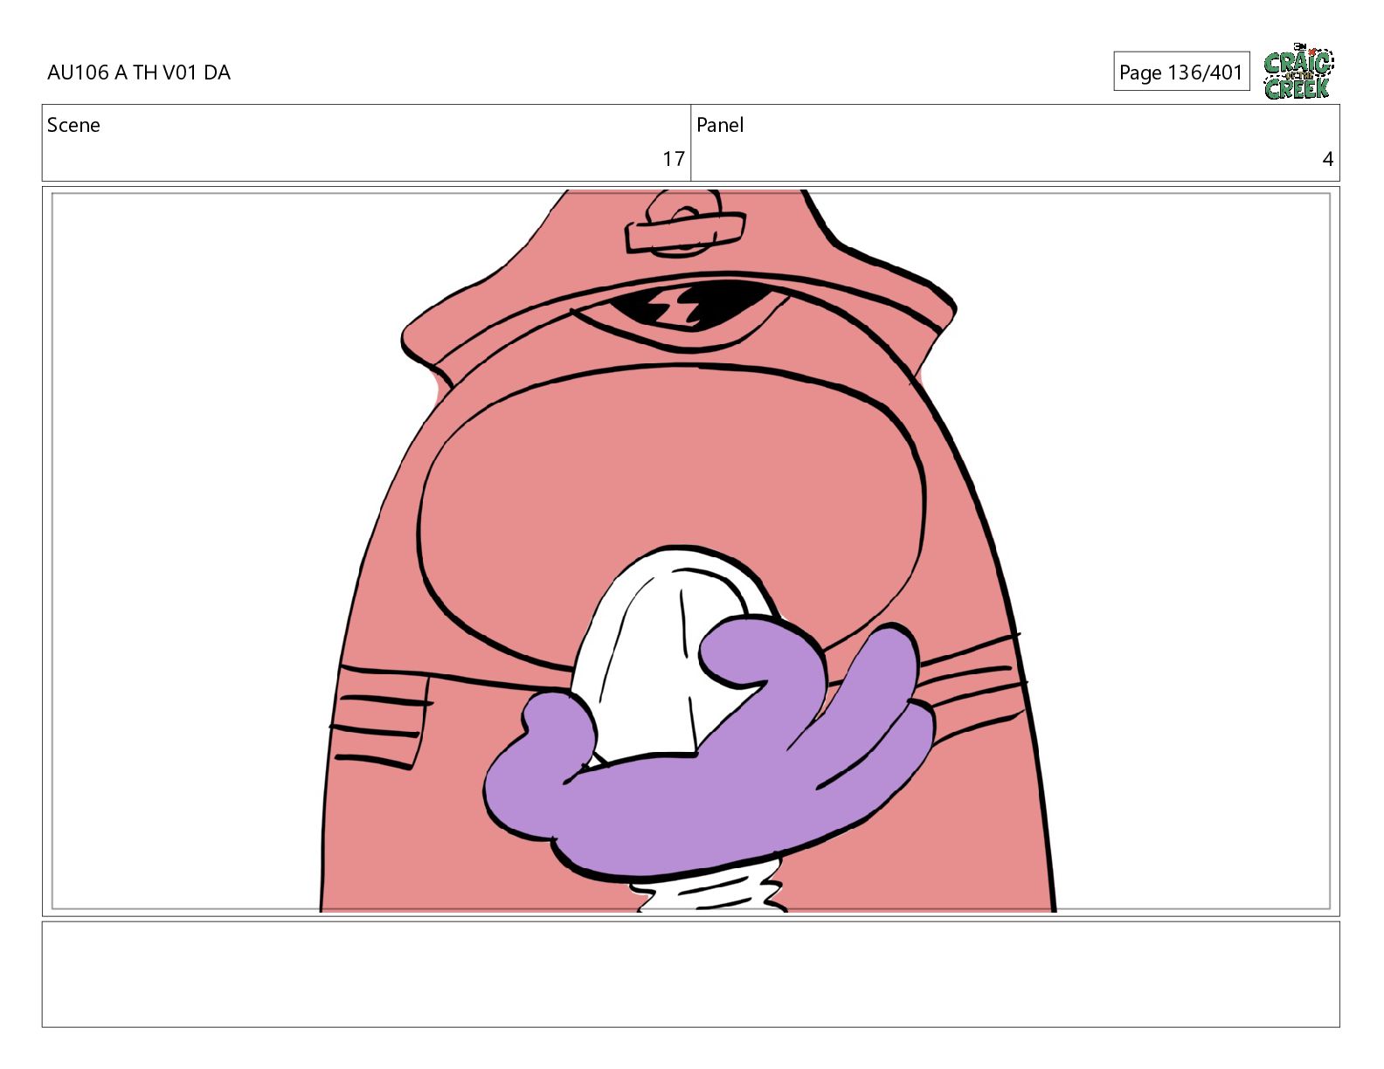Click the 'Page 136/401' box
The height and width of the screenshot is (1069, 1384).
tap(1181, 72)
